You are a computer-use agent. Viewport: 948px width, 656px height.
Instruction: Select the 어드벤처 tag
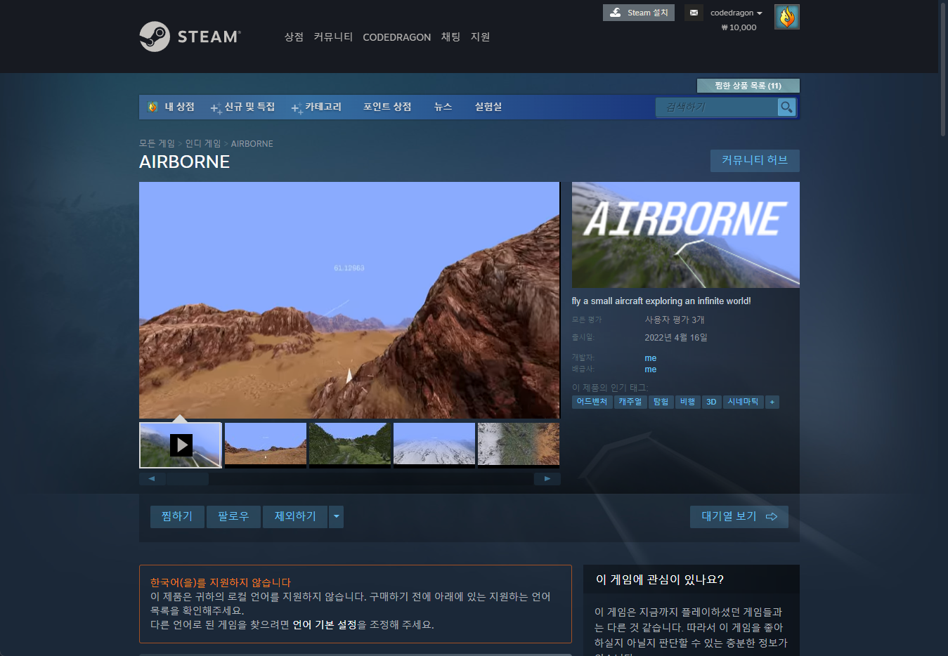click(x=592, y=402)
